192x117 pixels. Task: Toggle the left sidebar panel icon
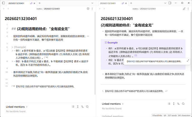click(x=4, y=3)
